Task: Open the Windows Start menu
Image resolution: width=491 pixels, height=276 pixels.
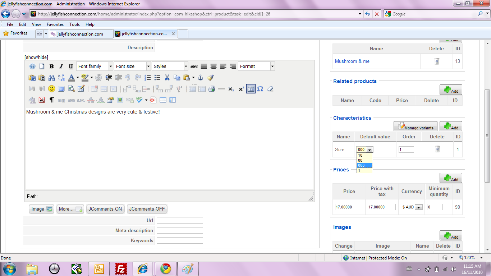Action: pos(9,269)
